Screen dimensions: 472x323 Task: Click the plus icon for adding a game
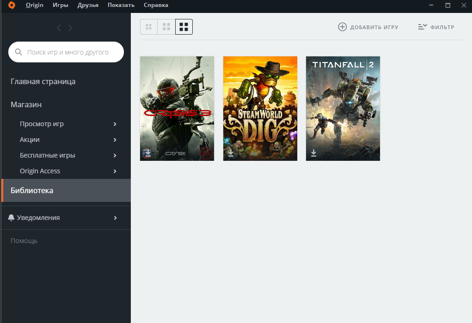[x=342, y=27]
